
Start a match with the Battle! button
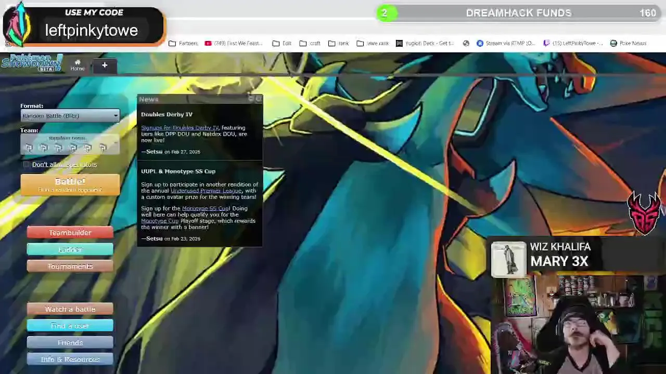70,184
